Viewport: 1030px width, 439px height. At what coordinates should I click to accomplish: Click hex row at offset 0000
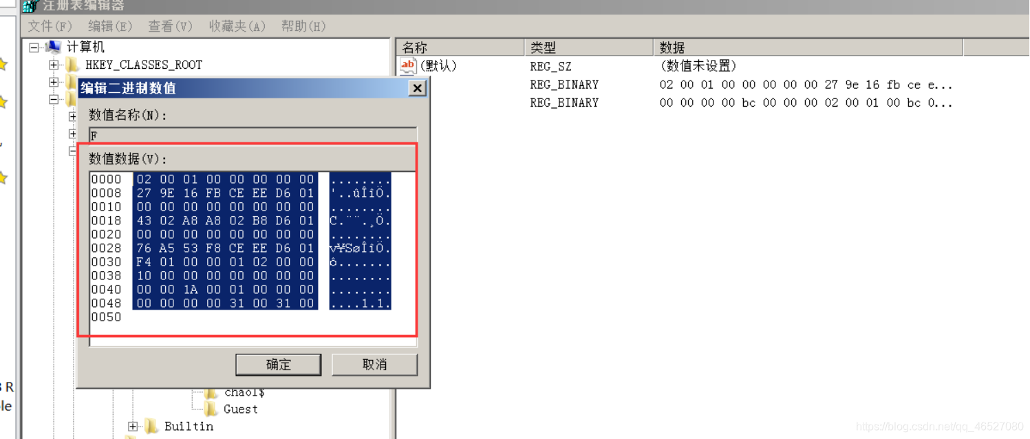coord(225,179)
